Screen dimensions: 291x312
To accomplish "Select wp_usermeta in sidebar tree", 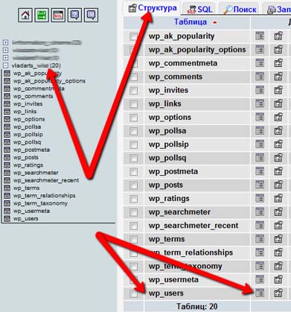I will point(31,211).
